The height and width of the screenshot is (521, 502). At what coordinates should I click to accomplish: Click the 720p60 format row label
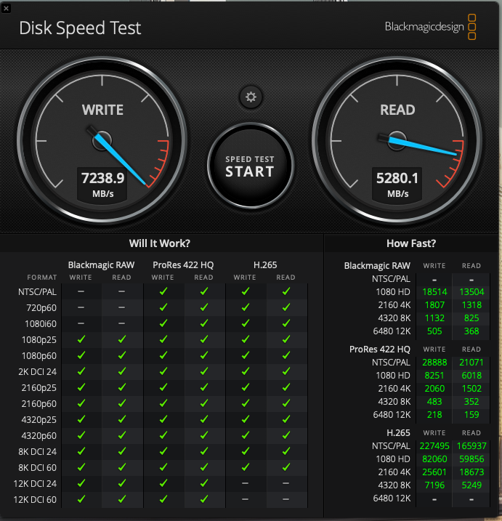tap(41, 308)
